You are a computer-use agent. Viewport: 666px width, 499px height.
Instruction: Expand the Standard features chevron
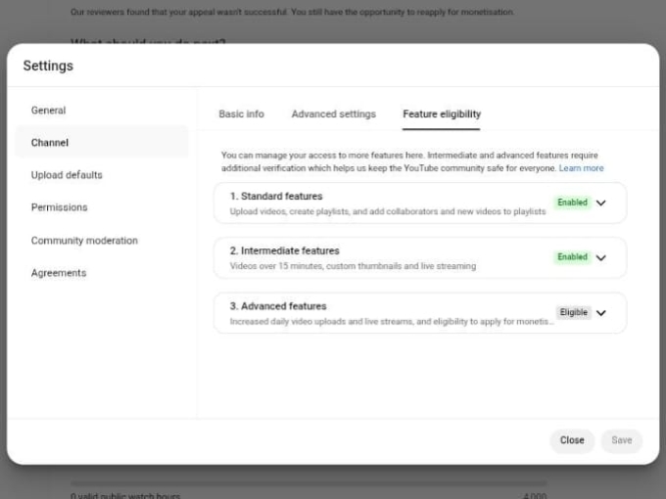(x=601, y=204)
